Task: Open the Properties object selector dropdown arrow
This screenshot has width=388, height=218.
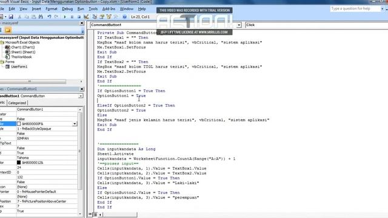Action: (x=81, y=96)
